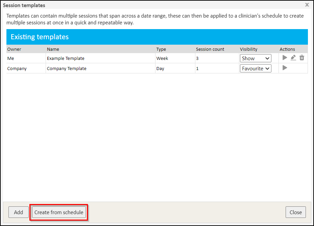
Task: Click the Actions column header
Action: point(287,49)
